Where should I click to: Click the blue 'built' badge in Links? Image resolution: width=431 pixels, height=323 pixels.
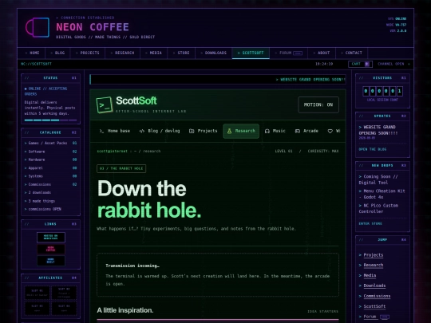point(51,261)
